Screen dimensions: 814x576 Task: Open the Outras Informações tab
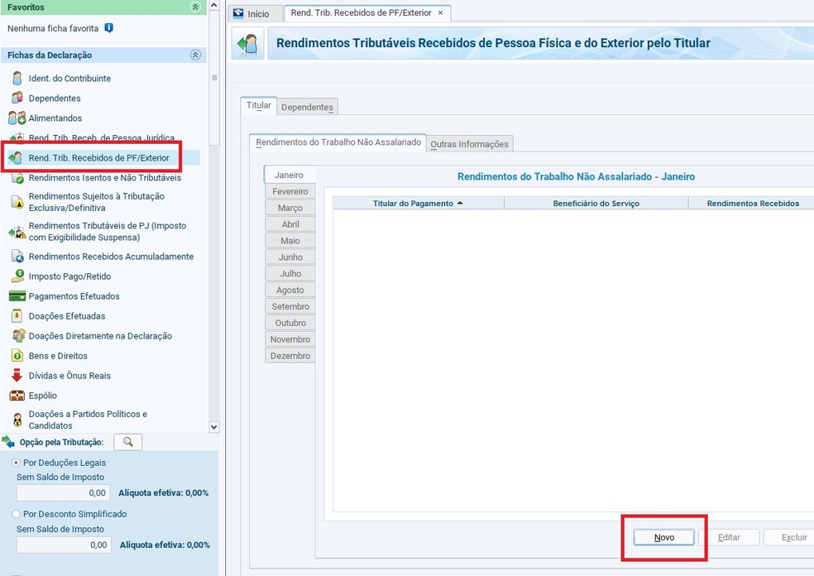[469, 144]
